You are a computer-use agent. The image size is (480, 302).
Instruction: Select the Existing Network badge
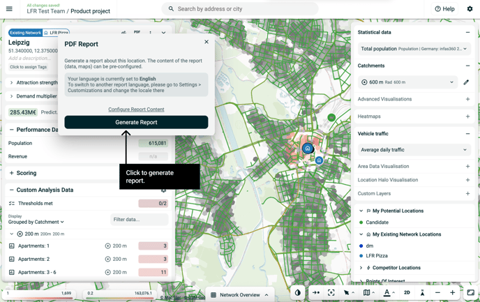click(25, 33)
